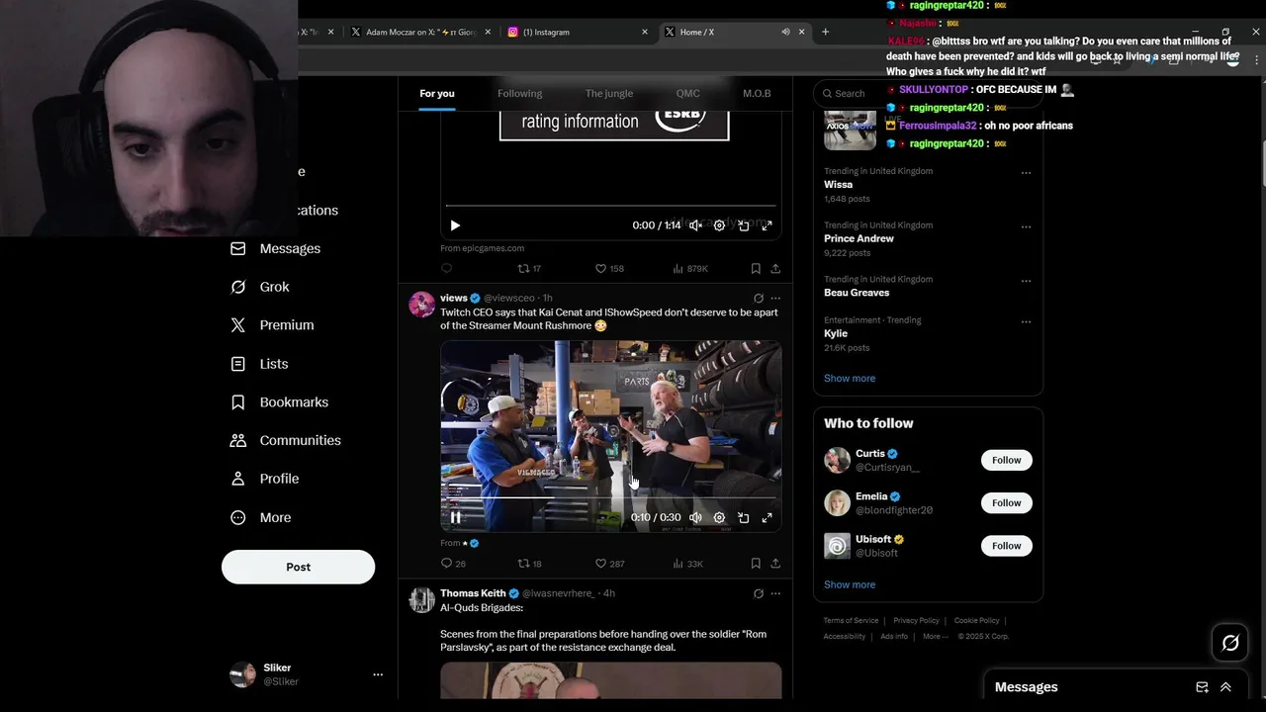Open options for Wissa trend
Image resolution: width=1266 pixels, height=712 pixels.
[x=1026, y=172]
